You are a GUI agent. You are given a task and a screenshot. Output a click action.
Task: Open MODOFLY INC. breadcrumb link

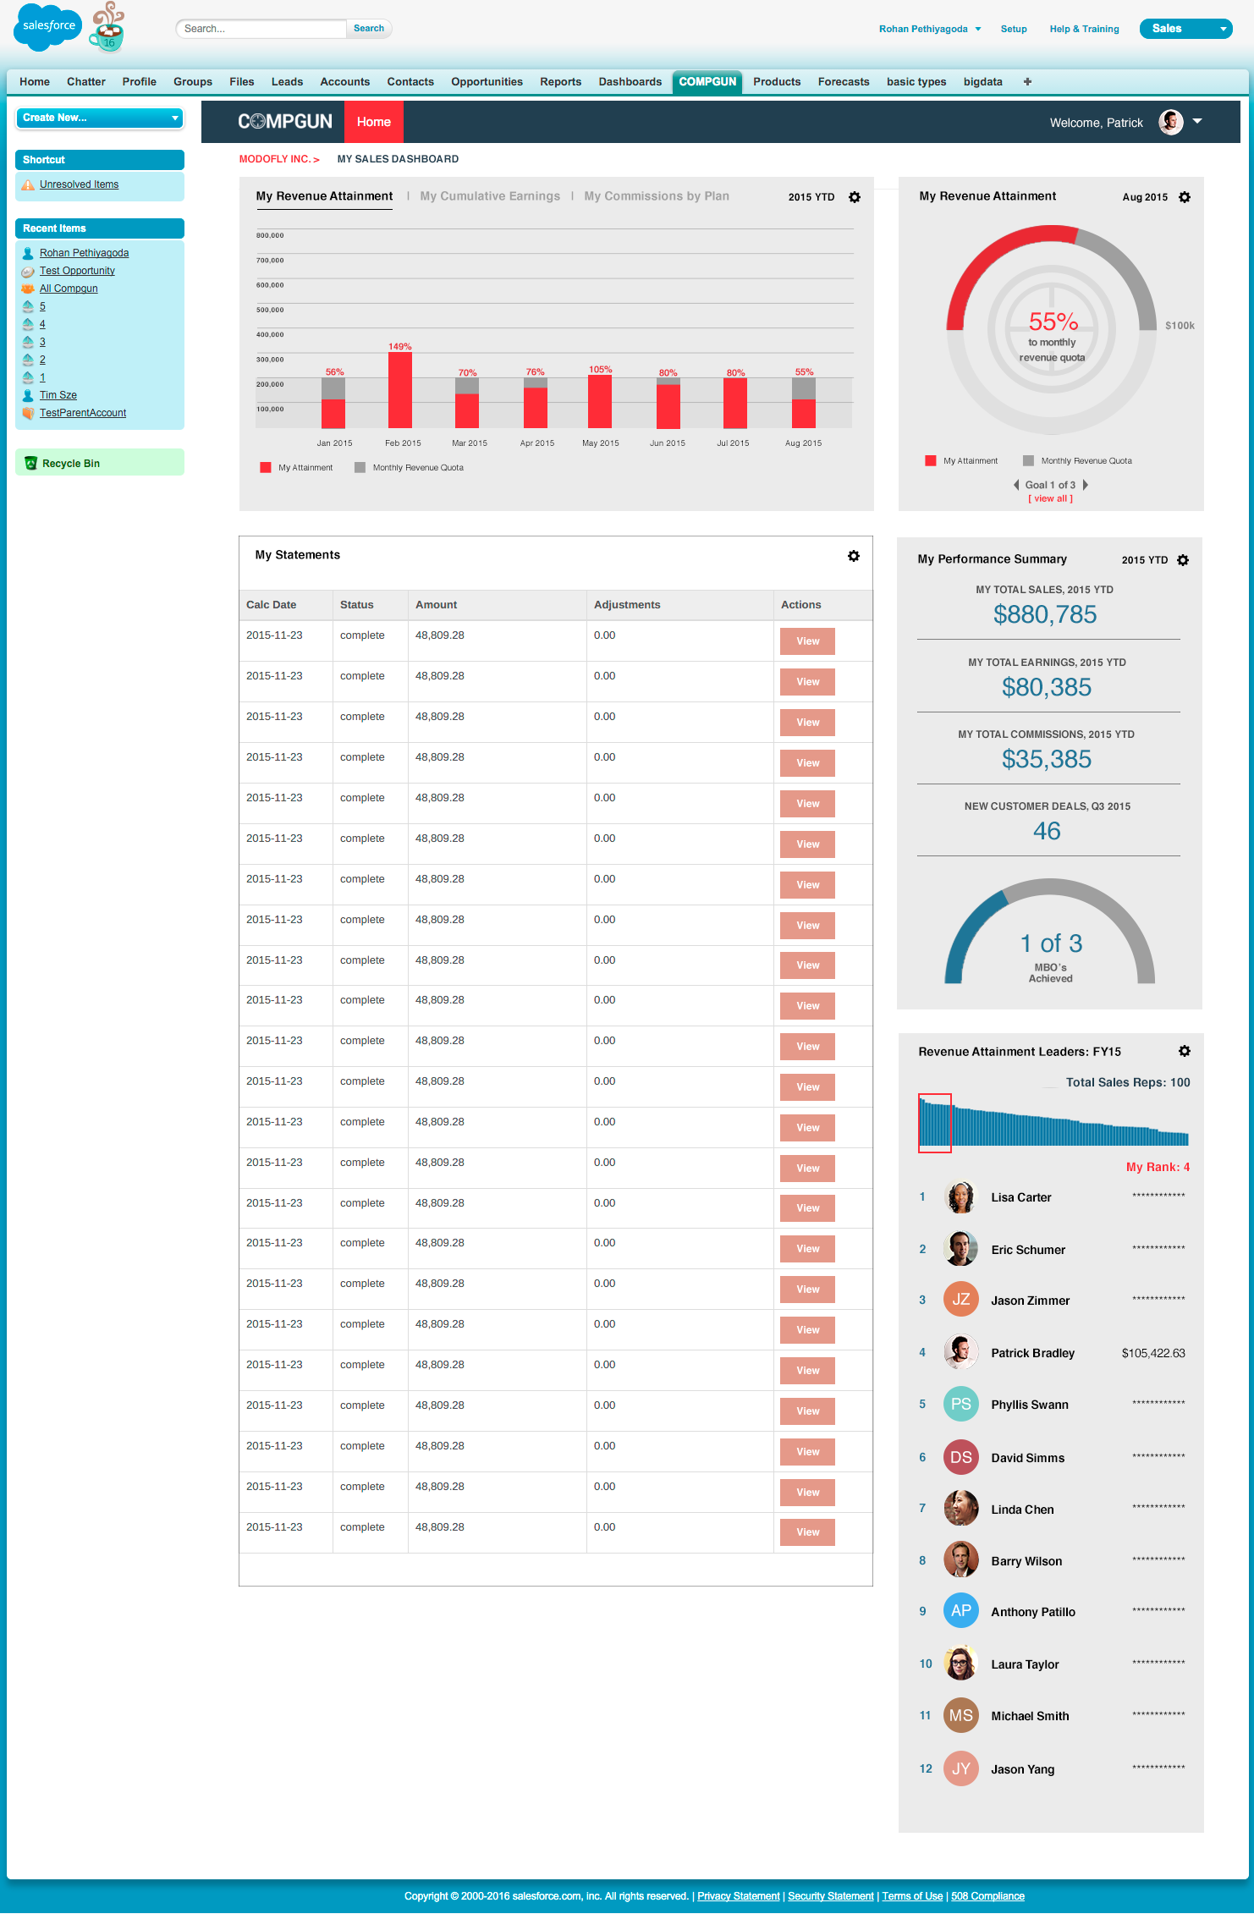(278, 159)
